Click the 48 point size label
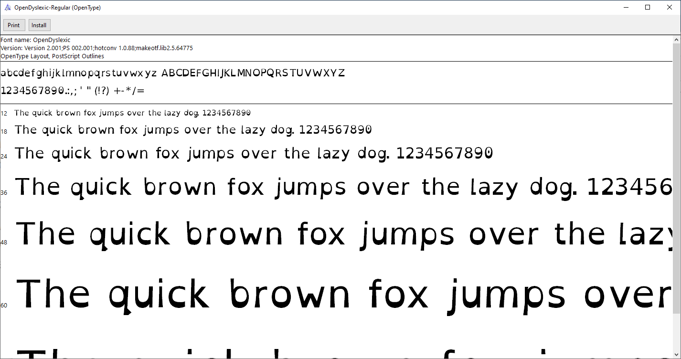681x359 pixels. tap(4, 243)
